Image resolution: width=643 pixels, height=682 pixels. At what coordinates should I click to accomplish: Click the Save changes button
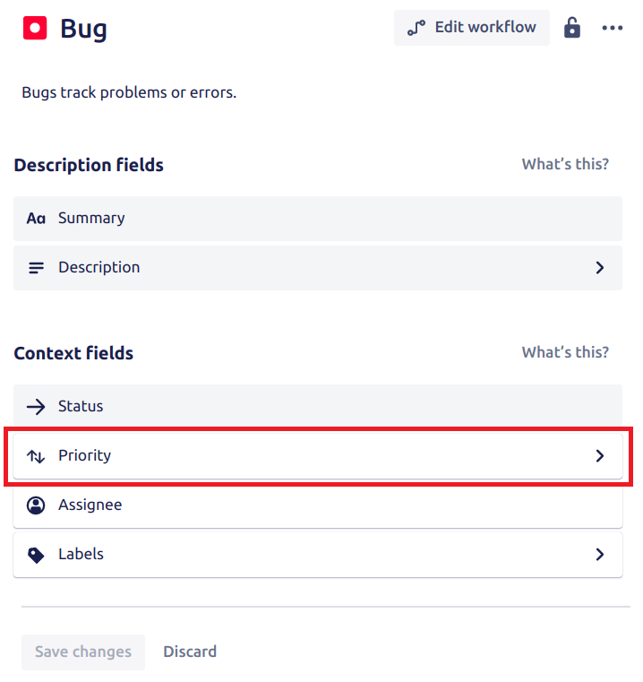point(83,652)
